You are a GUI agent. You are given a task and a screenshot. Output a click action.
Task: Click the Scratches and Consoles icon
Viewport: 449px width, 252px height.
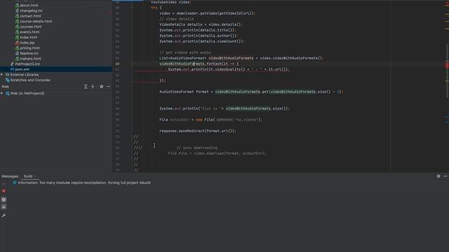click(x=8, y=80)
